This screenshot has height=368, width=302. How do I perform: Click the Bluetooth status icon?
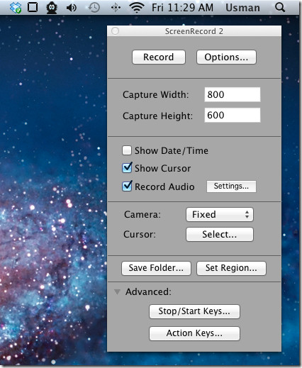pyautogui.click(x=116, y=8)
